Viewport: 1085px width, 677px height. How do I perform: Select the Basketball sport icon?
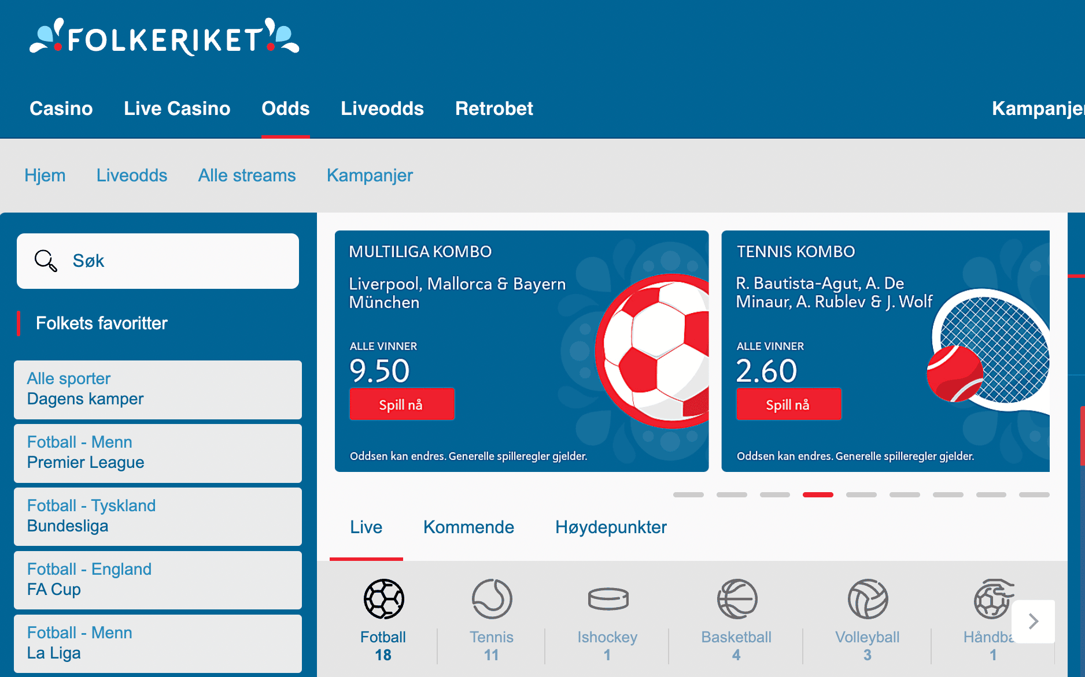pos(736,599)
